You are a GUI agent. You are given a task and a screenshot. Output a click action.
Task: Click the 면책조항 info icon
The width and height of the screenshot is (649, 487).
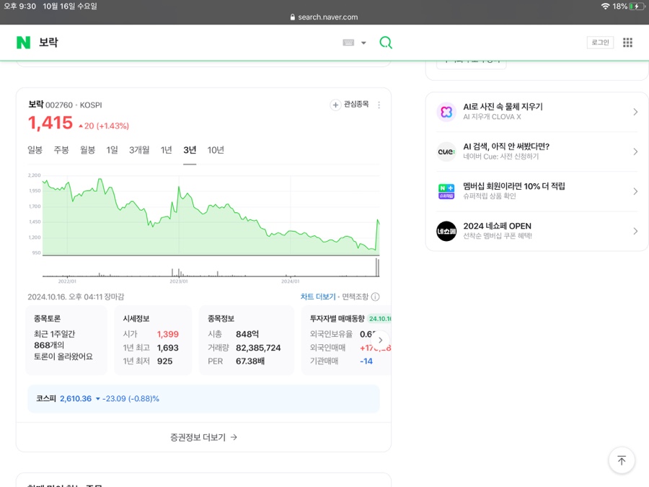376,297
